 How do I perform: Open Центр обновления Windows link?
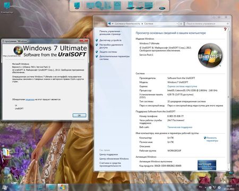[114, 159]
